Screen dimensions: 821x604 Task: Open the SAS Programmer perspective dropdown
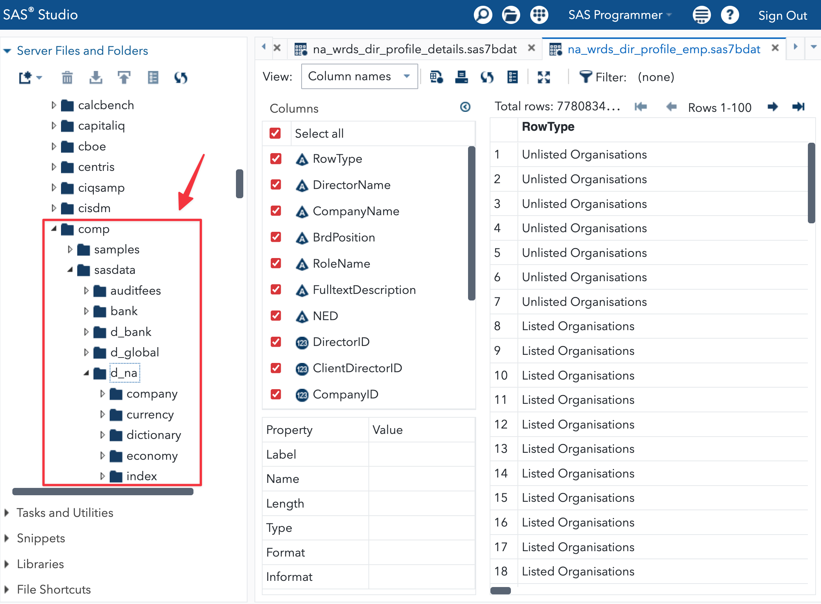click(x=620, y=15)
